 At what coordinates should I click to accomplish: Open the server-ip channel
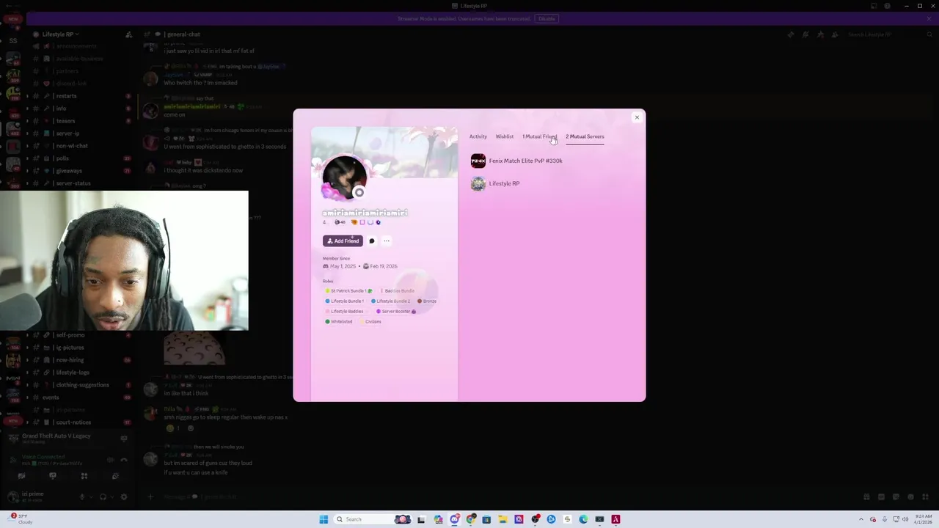tap(67, 133)
